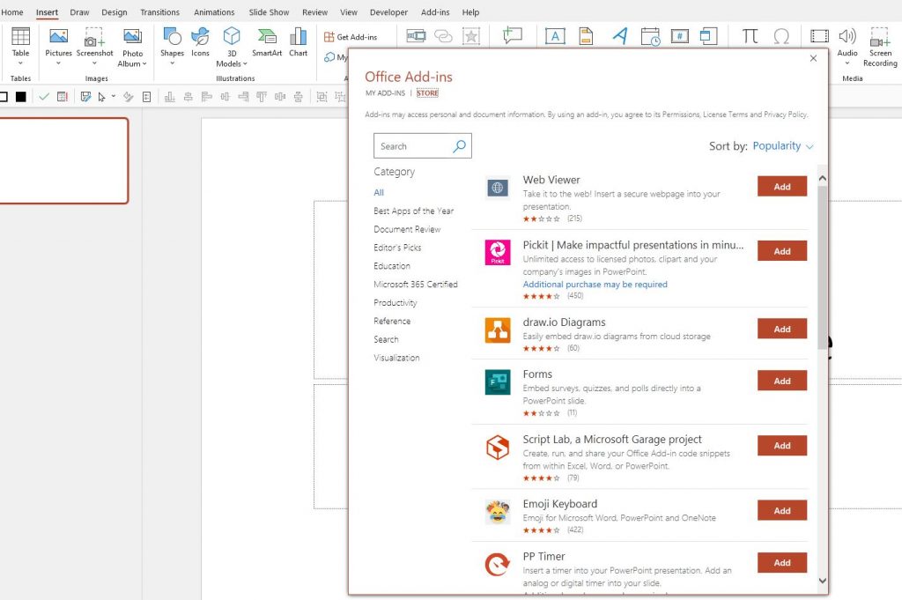Open the Slide Show tab
Screen dimensions: 902x600
(x=269, y=12)
